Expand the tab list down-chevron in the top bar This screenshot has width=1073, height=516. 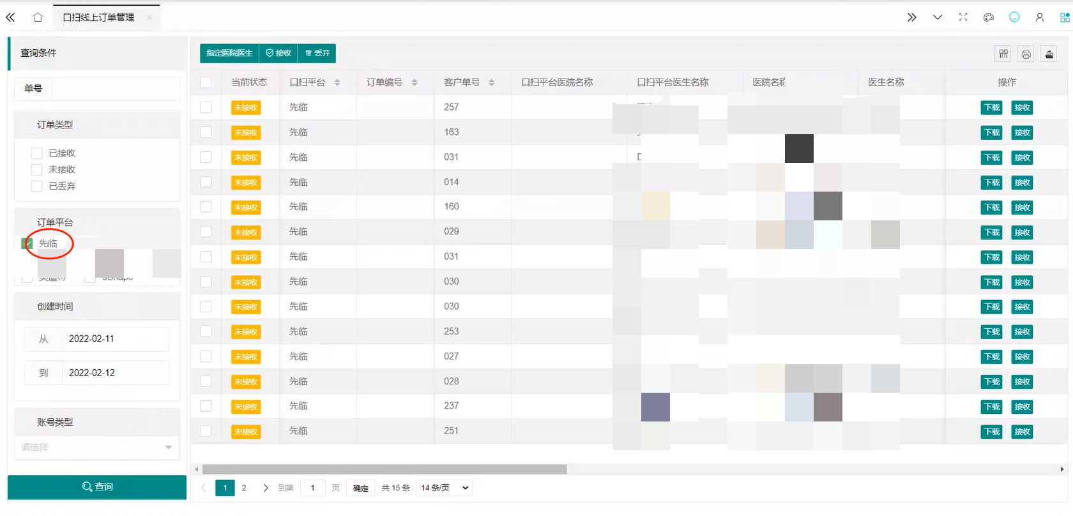[938, 17]
